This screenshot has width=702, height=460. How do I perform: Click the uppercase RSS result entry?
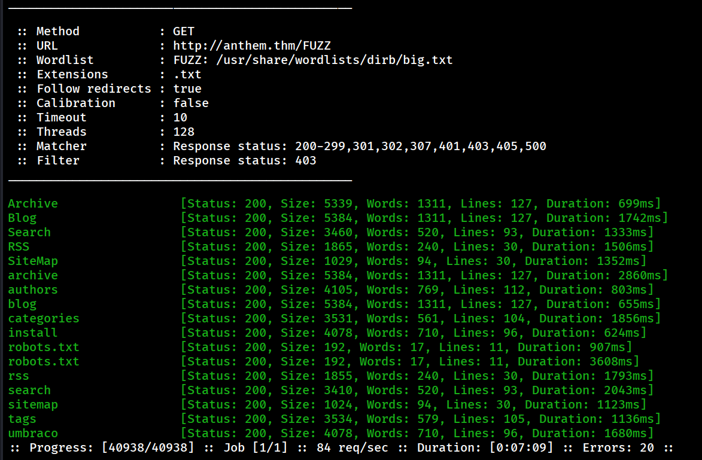19,246
